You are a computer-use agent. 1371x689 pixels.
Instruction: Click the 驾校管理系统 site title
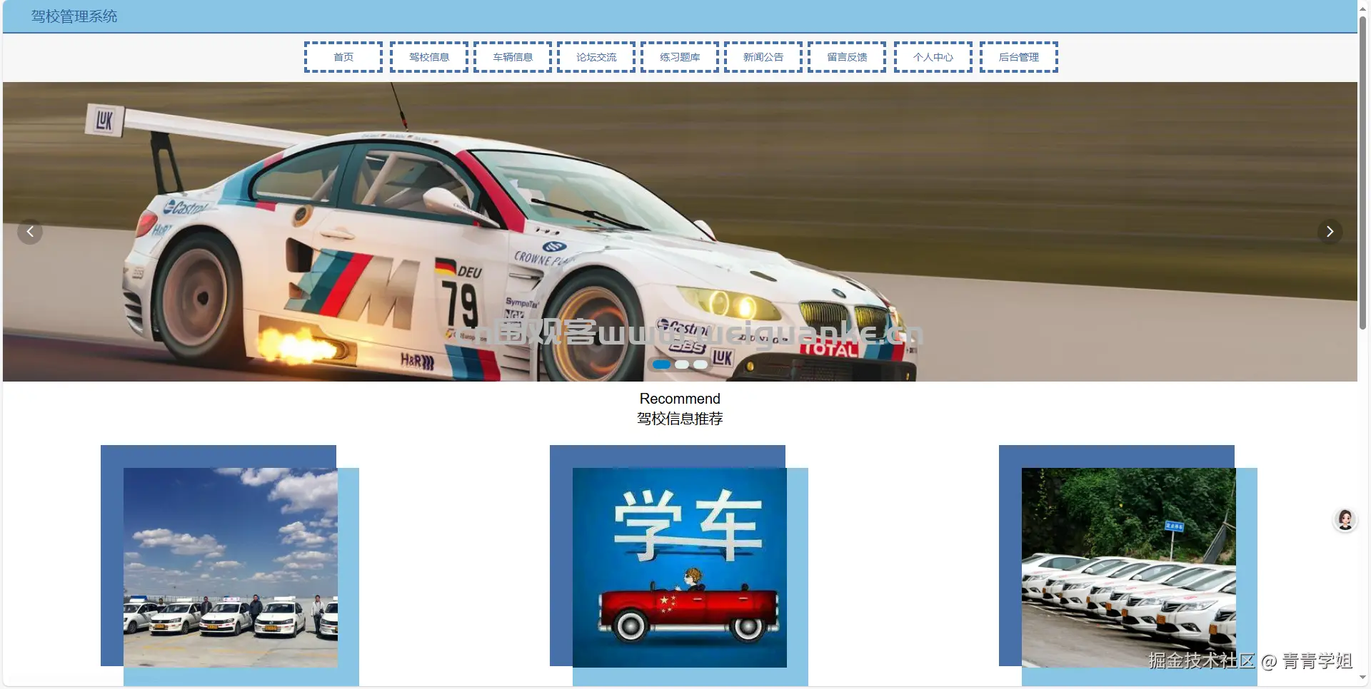74,16
